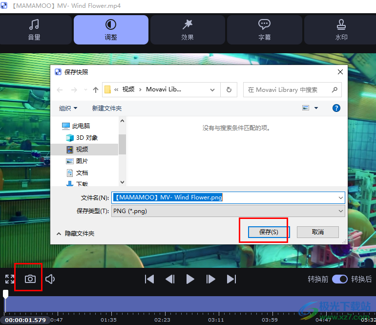The height and width of the screenshot is (325, 376).
Task: Click the current time 00:00:01.579 field
Action: coord(25,320)
